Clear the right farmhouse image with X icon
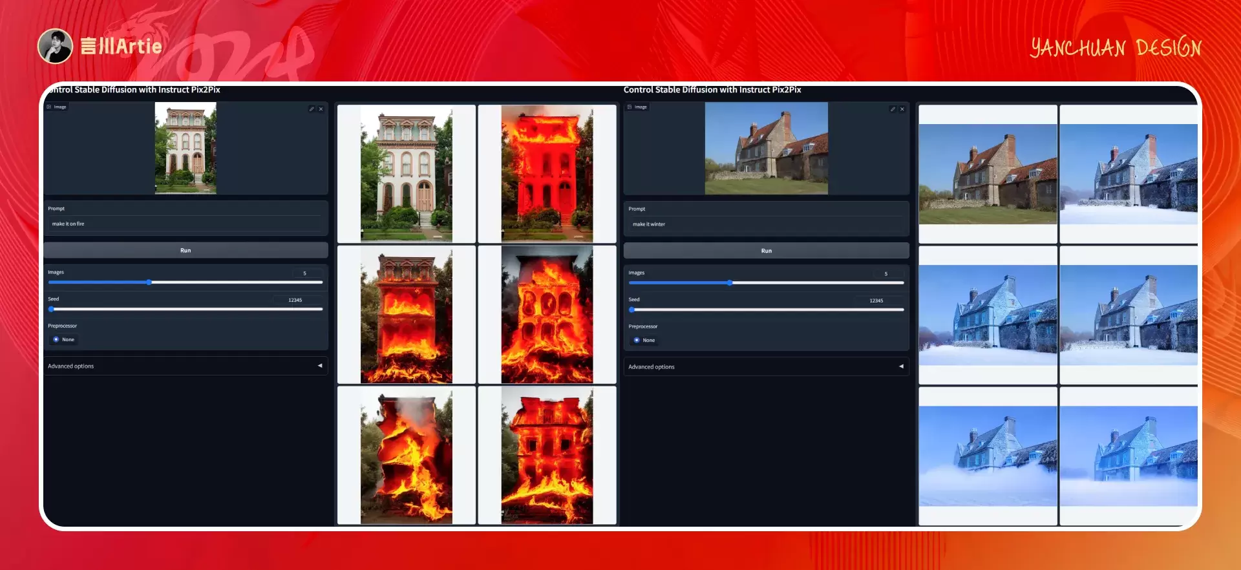The image size is (1241, 570). [x=902, y=109]
